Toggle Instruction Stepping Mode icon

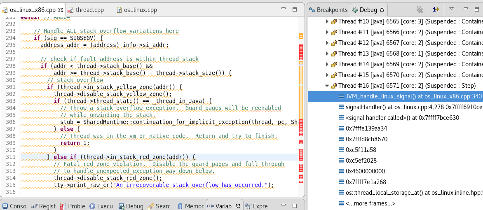[436, 9]
